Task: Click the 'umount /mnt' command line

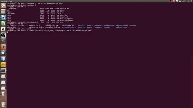Action: tap(19, 29)
